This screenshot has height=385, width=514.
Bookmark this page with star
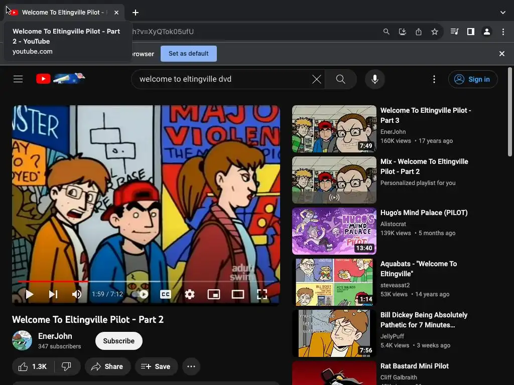435,32
